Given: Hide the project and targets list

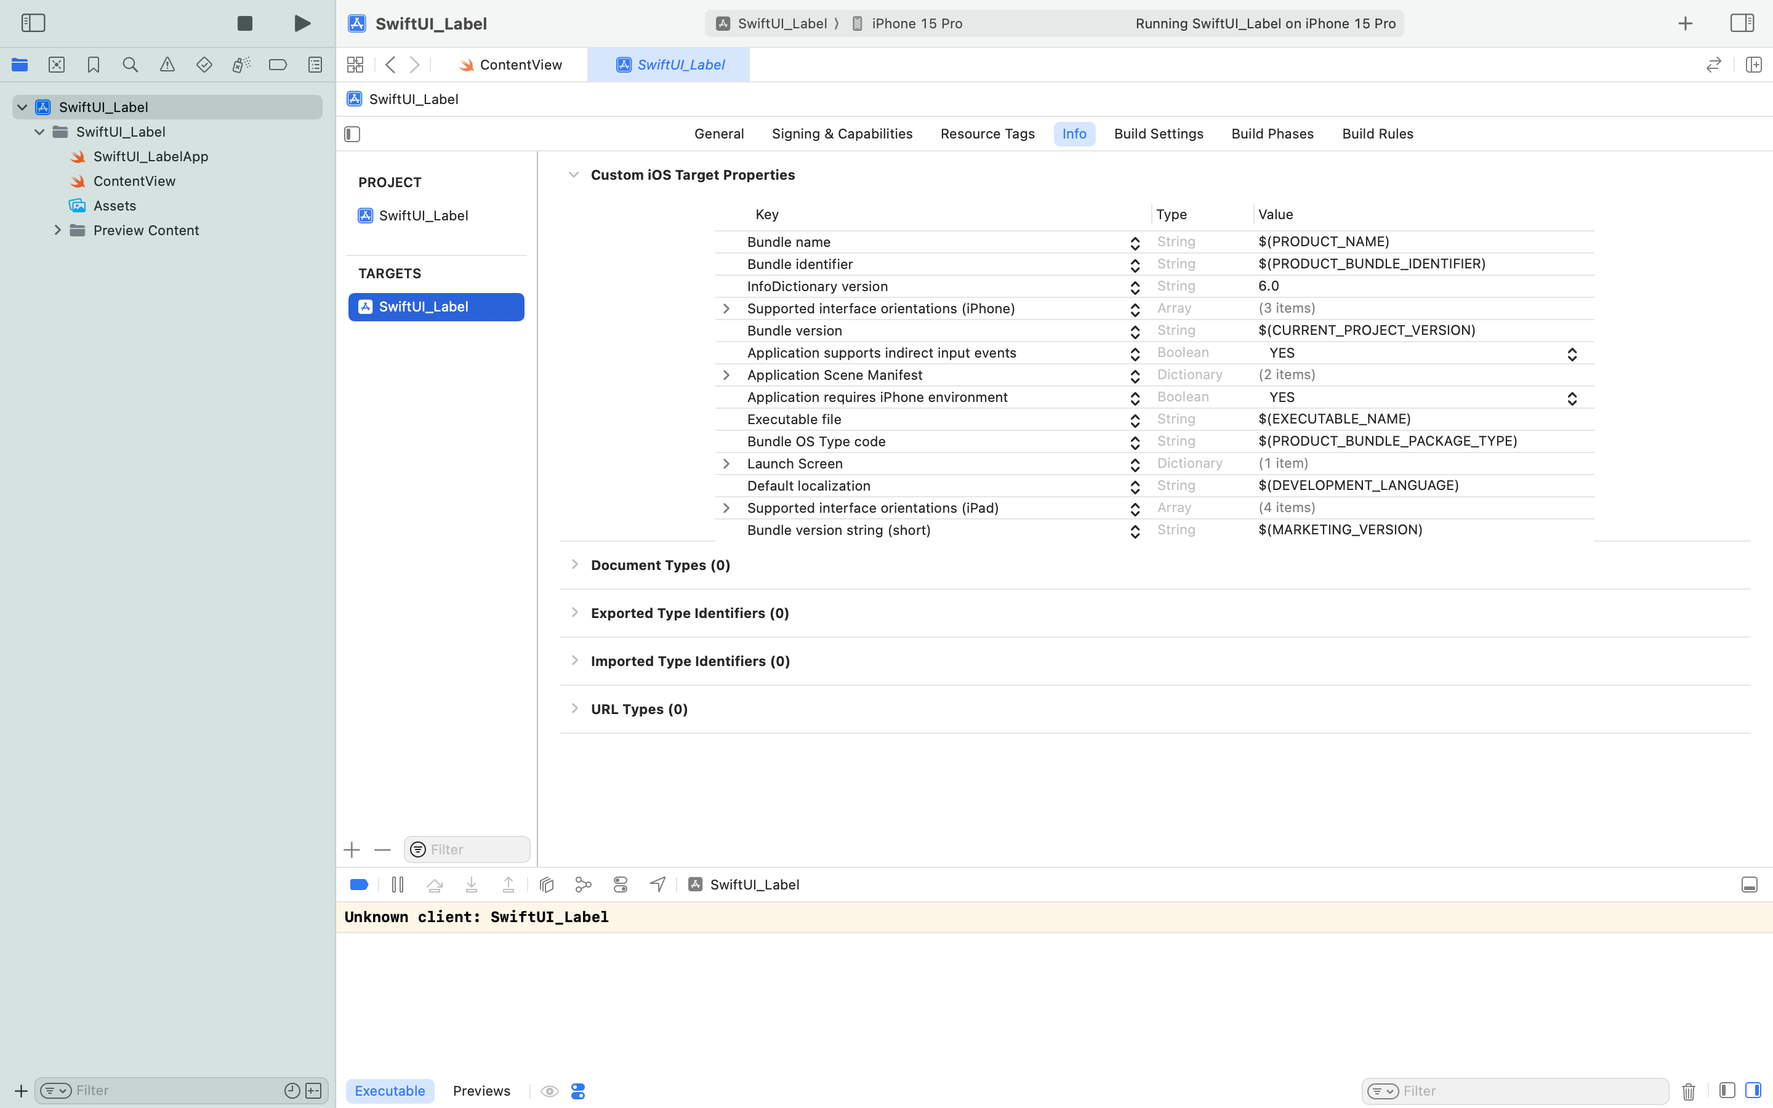Looking at the screenshot, I should pyautogui.click(x=352, y=134).
